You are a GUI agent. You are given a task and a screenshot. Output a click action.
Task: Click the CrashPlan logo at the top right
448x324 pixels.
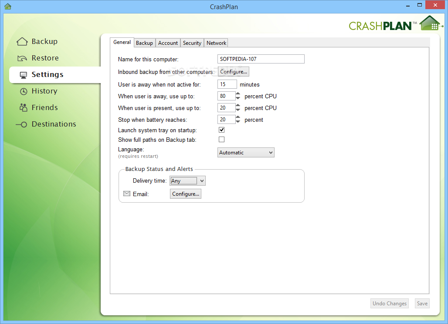click(396, 23)
